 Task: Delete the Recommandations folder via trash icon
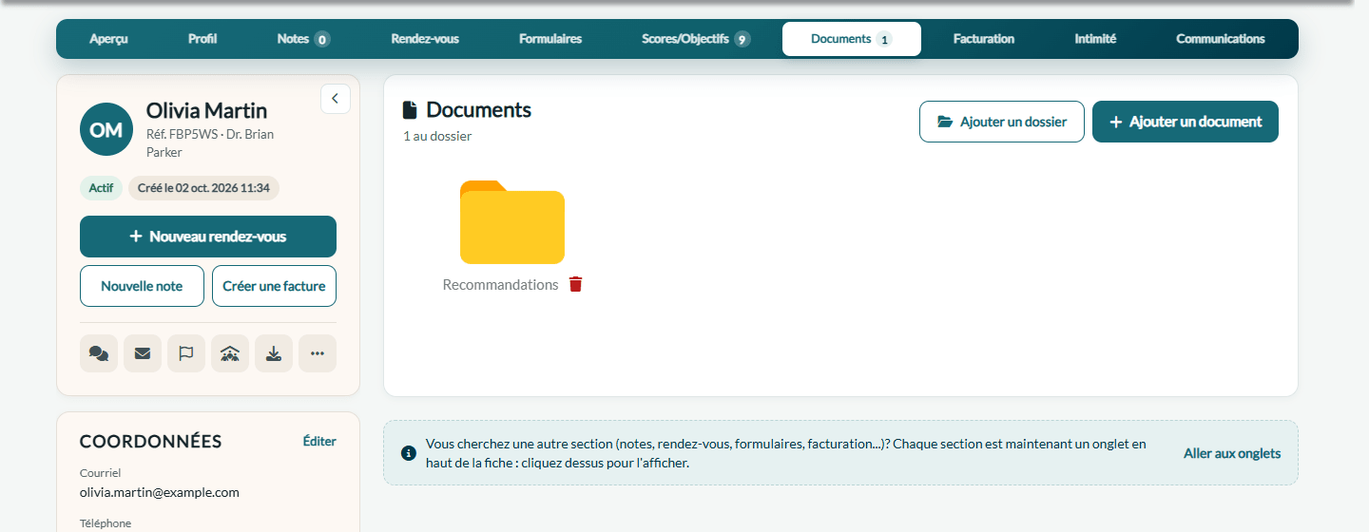pyautogui.click(x=575, y=284)
